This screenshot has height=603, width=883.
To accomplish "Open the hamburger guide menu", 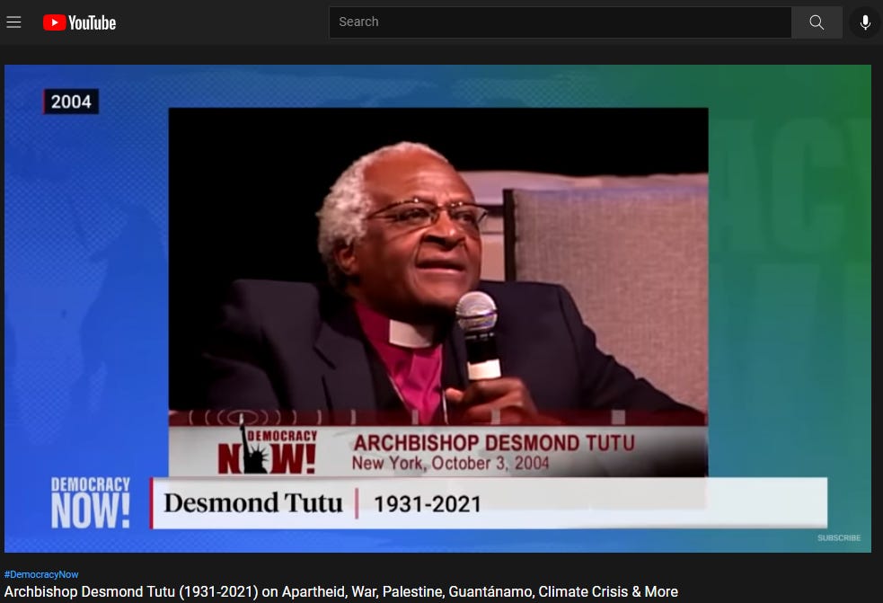I will click(14, 22).
